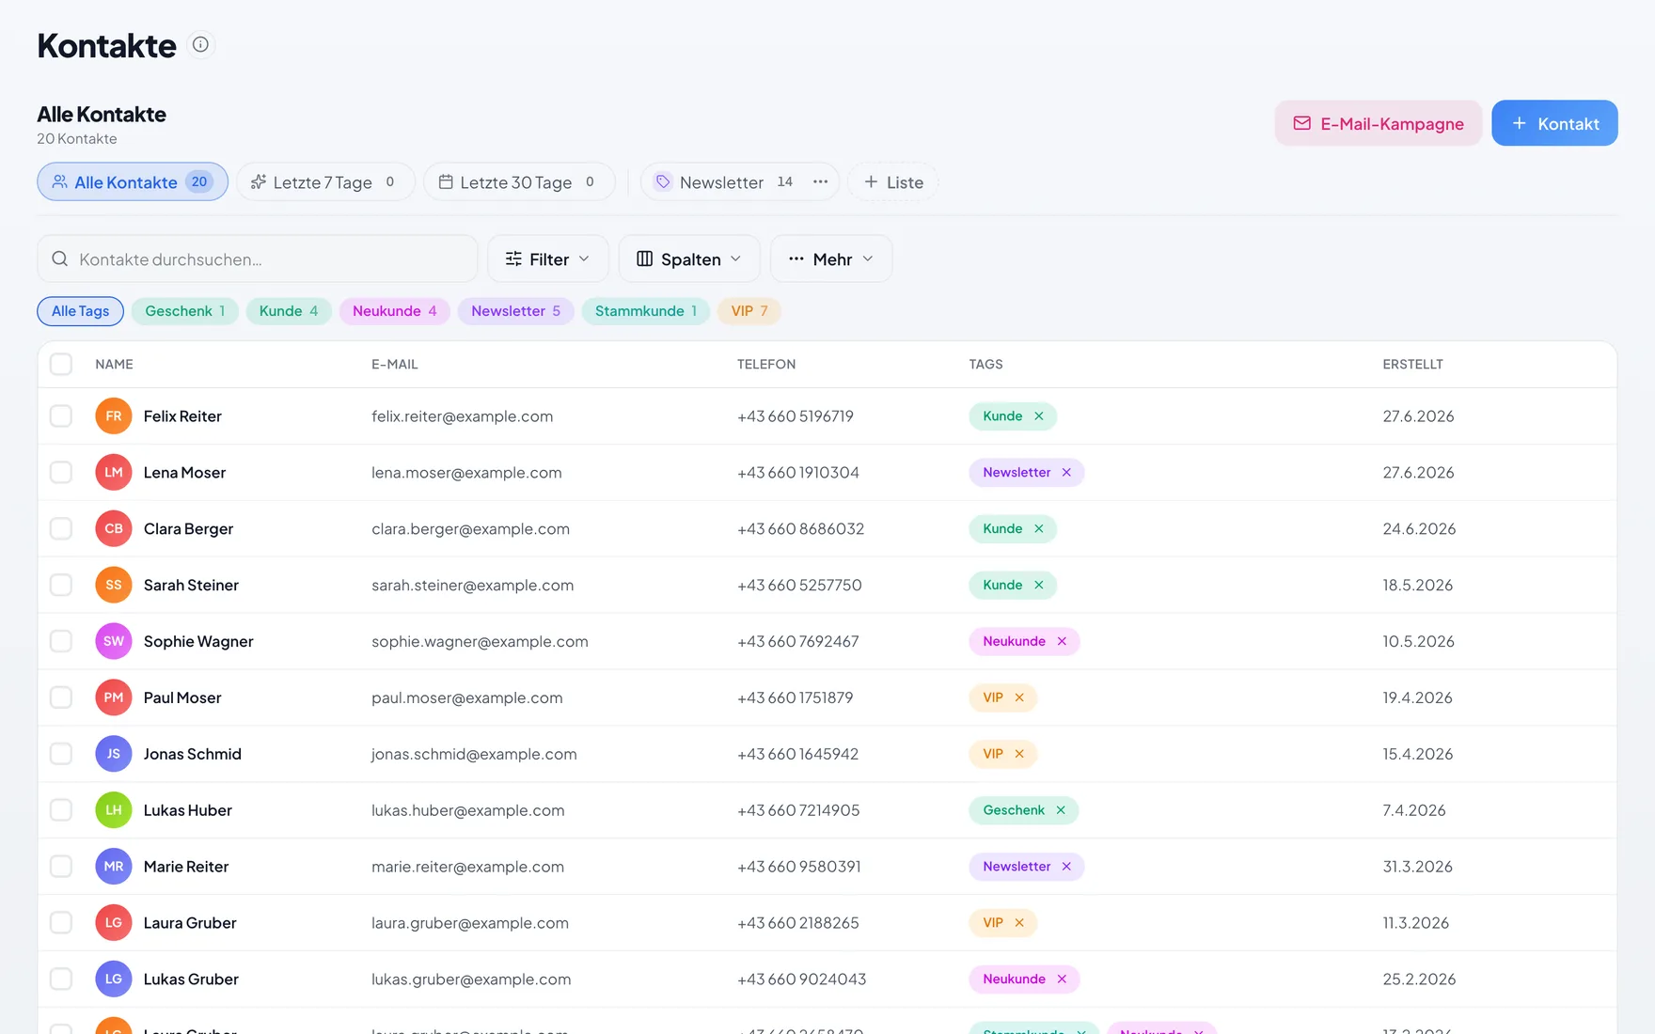Remove the Kunde tag from Felix Reiter
This screenshot has width=1655, height=1034.
click(1039, 416)
